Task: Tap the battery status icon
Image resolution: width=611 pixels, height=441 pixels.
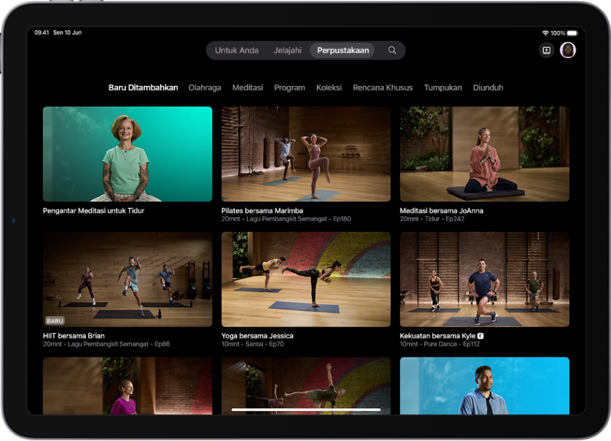Action: coord(573,33)
